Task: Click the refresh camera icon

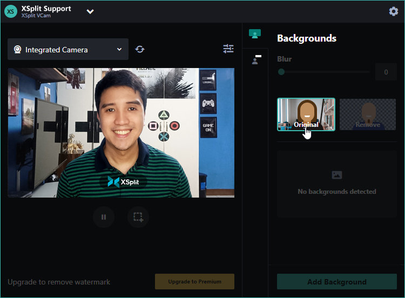Action: tap(140, 49)
